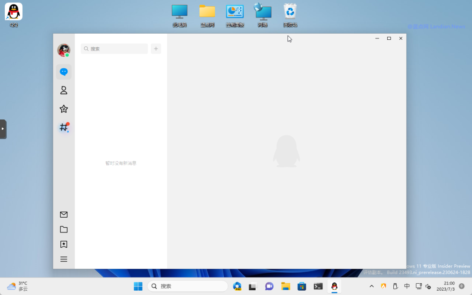Expand the side panel arrow on left edge
The width and height of the screenshot is (472, 295).
tap(3, 129)
